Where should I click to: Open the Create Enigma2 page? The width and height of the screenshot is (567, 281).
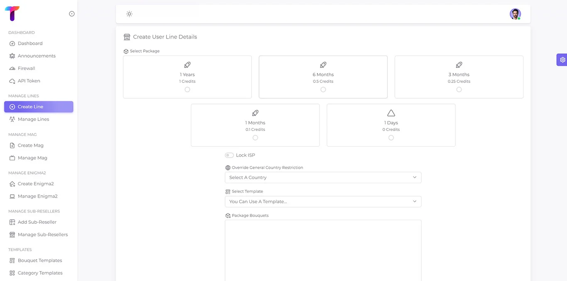tap(35, 184)
